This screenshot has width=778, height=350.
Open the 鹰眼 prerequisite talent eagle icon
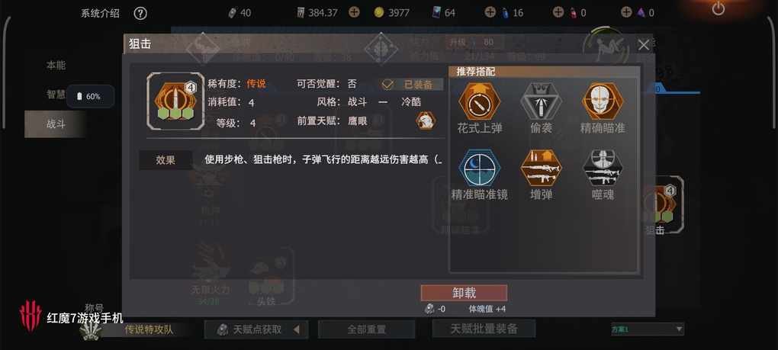[426, 120]
